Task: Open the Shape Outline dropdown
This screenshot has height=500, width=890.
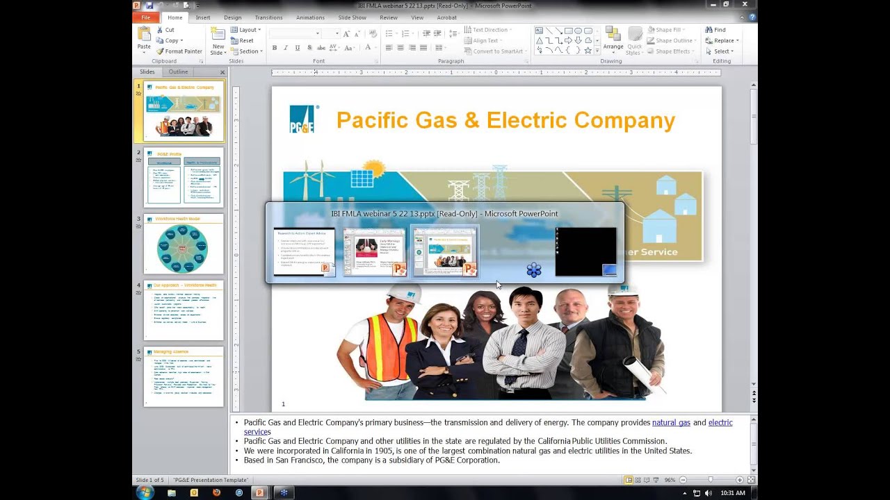Action: coord(671,40)
